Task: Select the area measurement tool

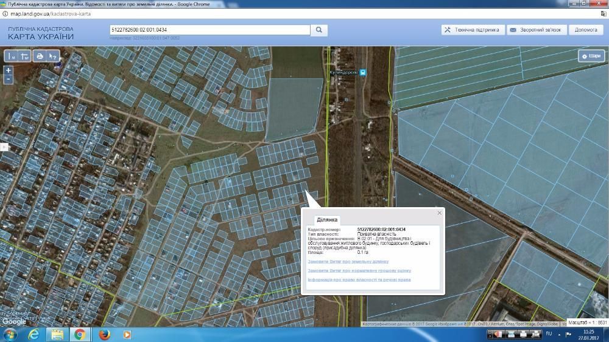Action: click(25, 56)
